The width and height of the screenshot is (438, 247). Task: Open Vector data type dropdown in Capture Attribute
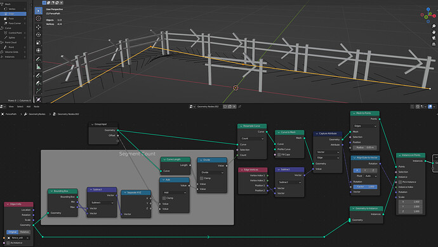328,152
